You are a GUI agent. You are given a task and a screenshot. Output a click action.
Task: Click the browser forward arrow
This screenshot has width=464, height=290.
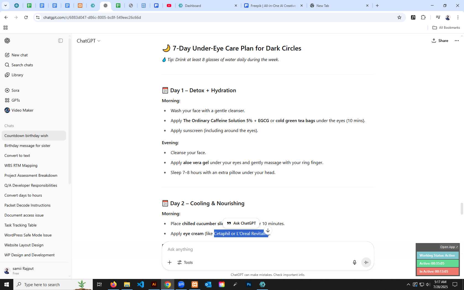pos(16,17)
